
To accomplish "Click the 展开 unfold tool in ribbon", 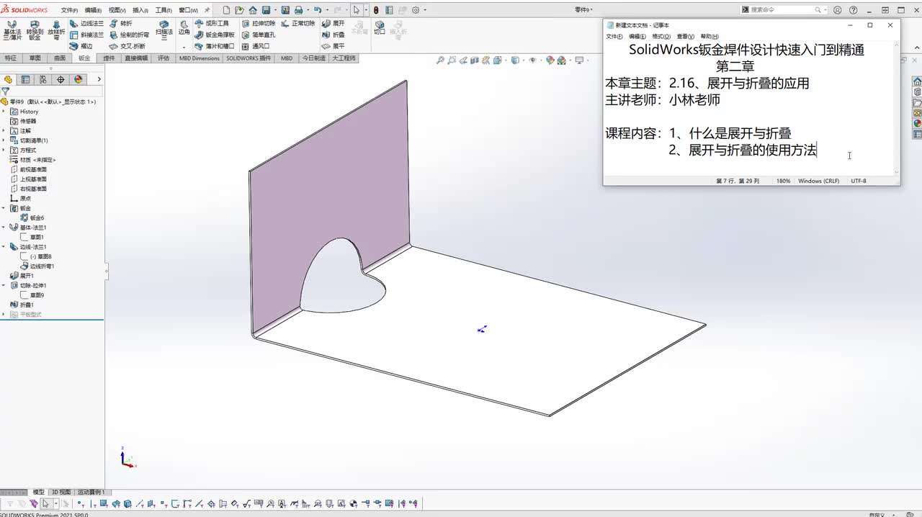I will (x=334, y=24).
